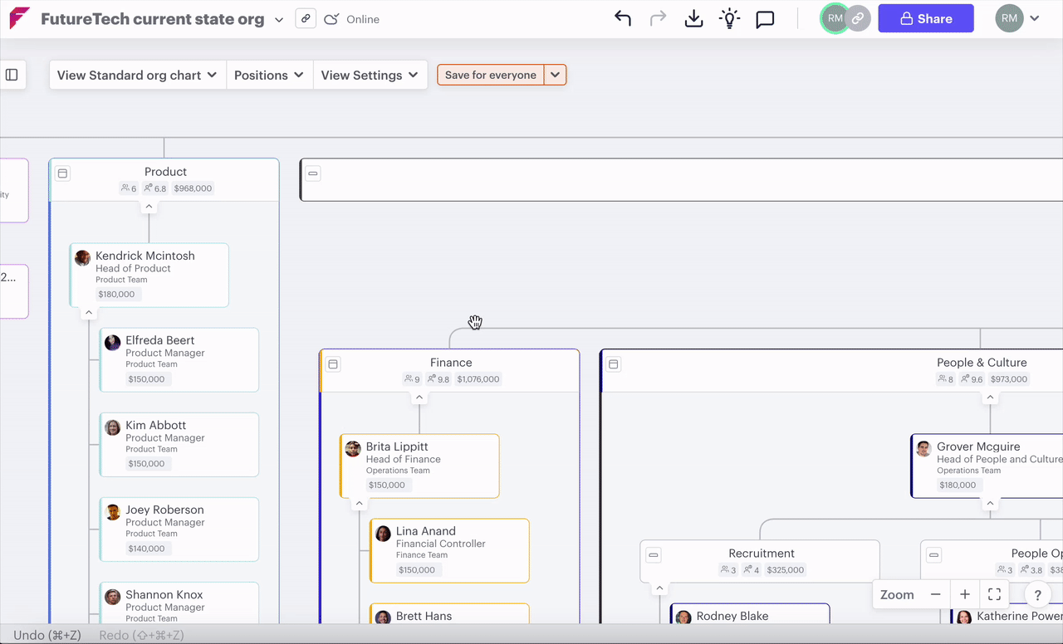1063x644 pixels.
Task: Open the View Standard org chart menu
Action: click(137, 75)
